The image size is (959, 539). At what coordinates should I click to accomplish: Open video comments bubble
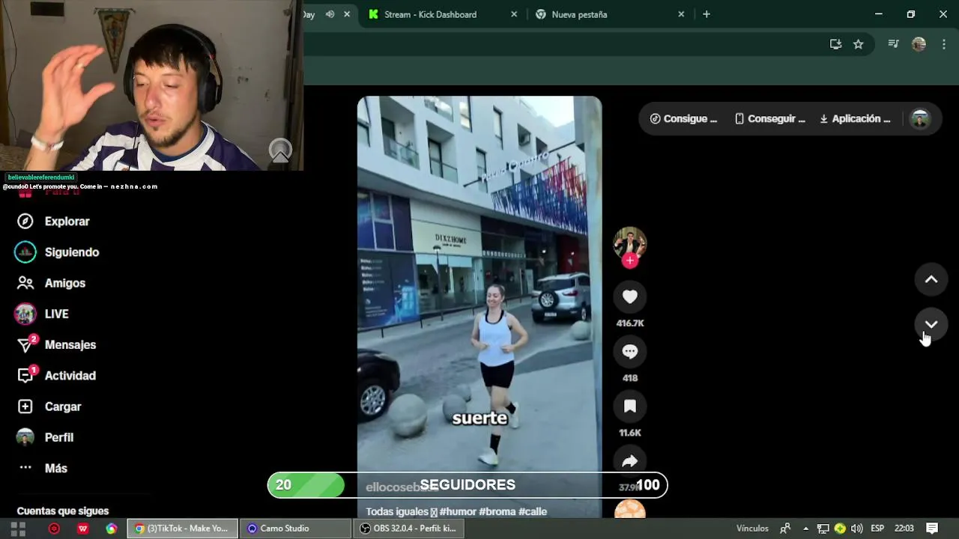pyautogui.click(x=630, y=352)
